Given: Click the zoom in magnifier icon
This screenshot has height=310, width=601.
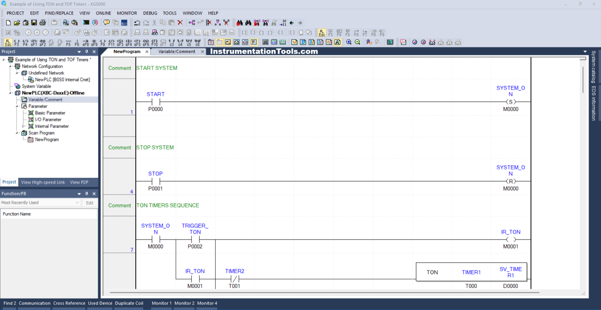Looking at the screenshot, I should (x=349, y=42).
